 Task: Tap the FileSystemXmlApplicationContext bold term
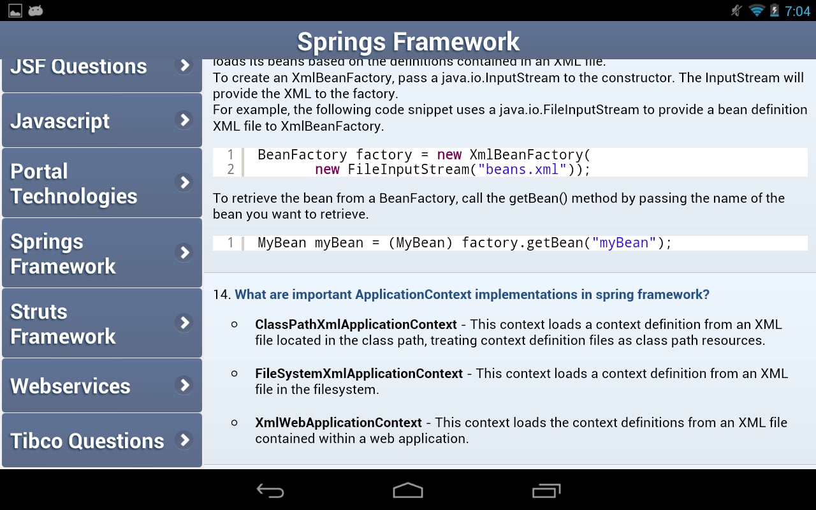tap(359, 374)
